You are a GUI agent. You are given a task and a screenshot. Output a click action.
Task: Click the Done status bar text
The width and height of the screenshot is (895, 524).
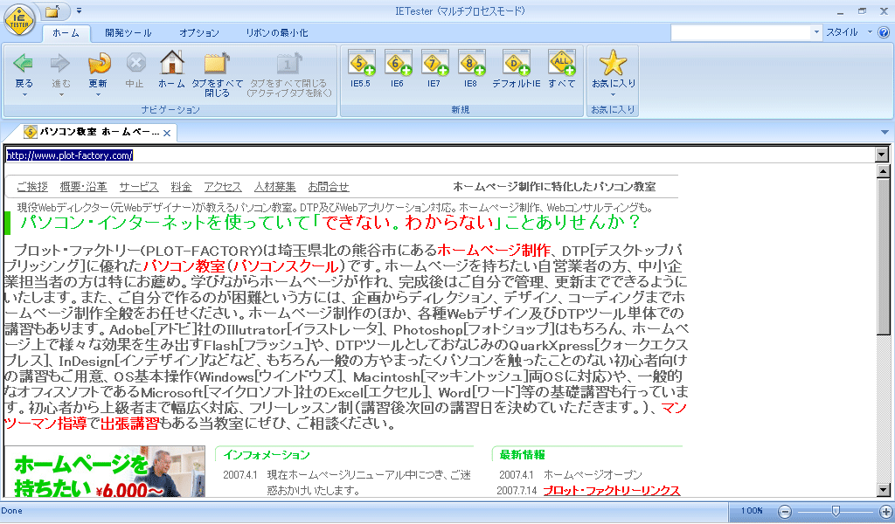point(11,511)
